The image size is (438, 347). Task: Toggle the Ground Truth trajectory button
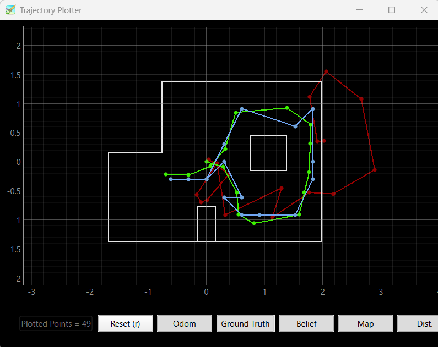(x=246, y=323)
